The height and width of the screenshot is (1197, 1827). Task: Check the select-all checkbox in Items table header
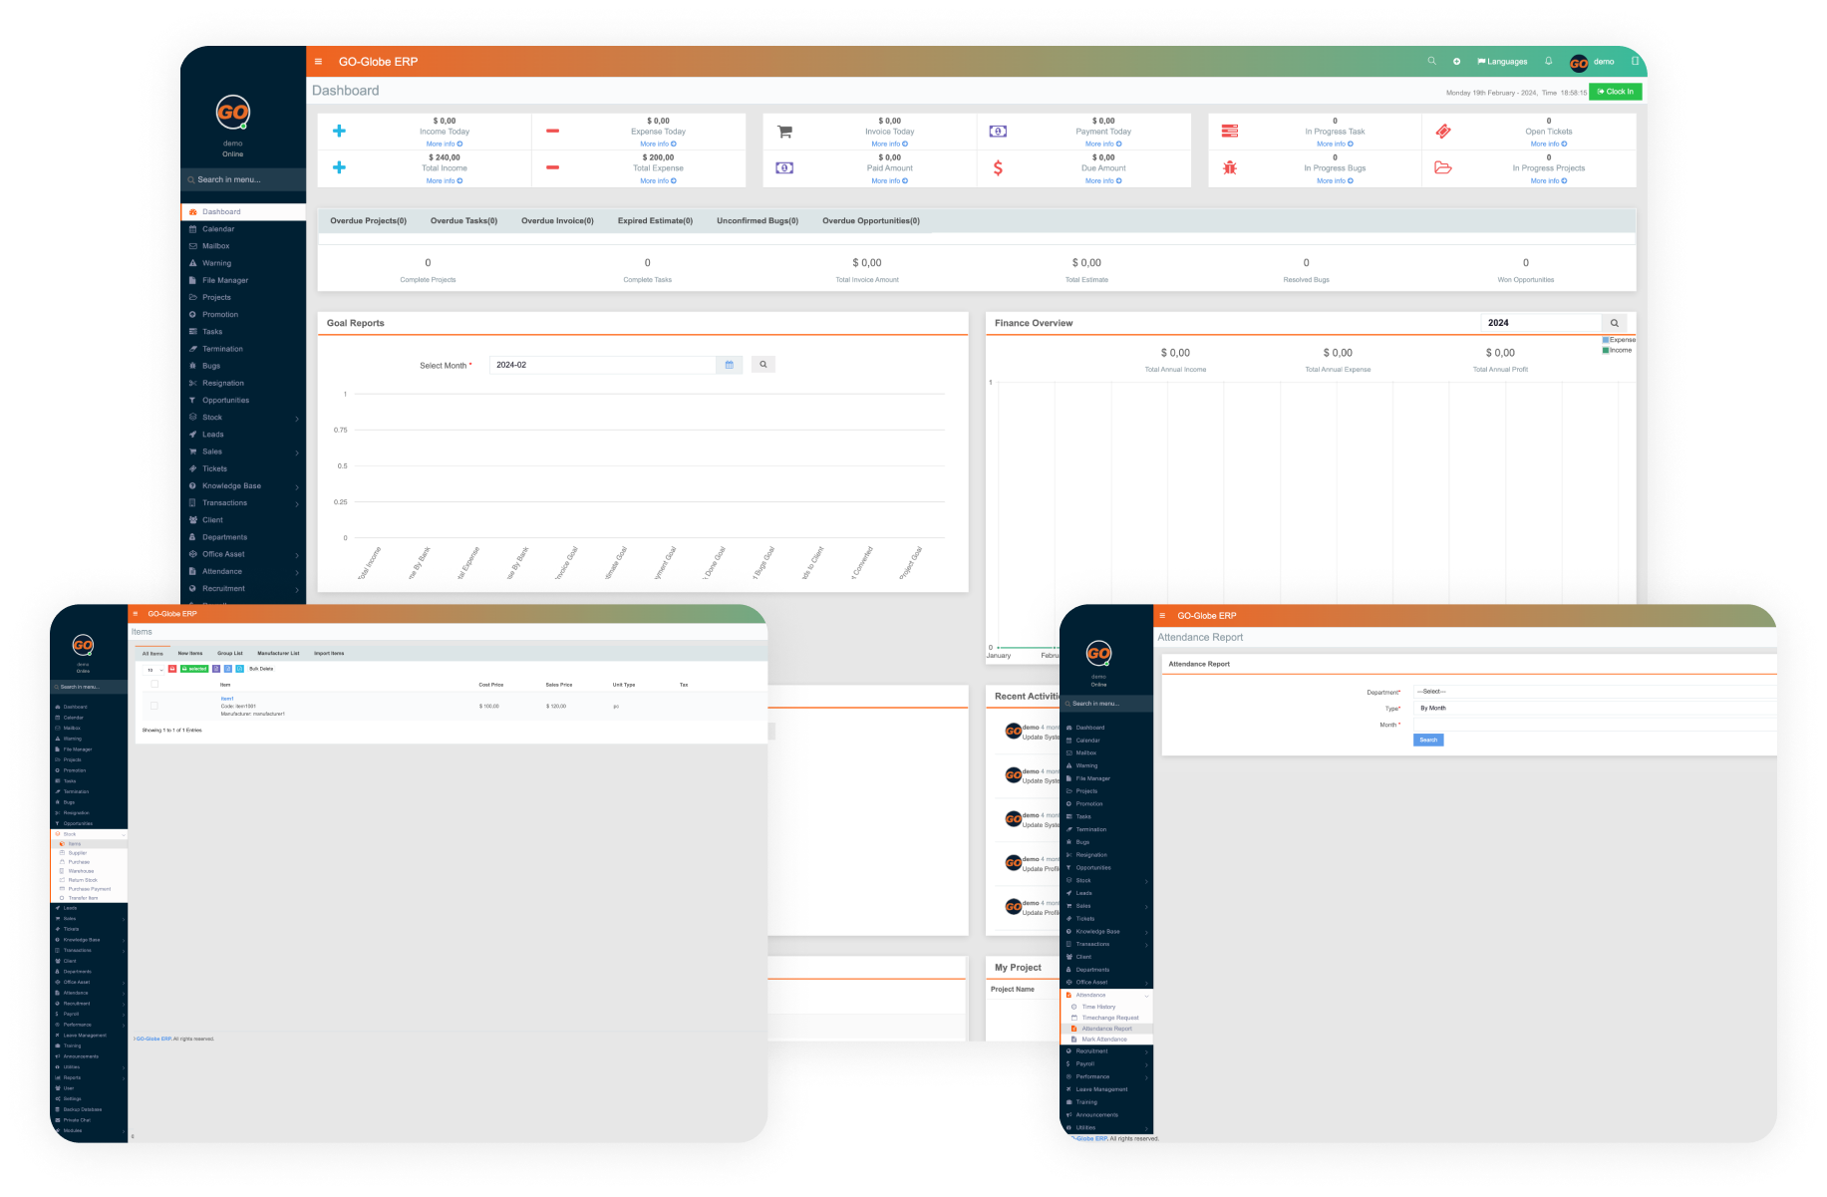(154, 685)
